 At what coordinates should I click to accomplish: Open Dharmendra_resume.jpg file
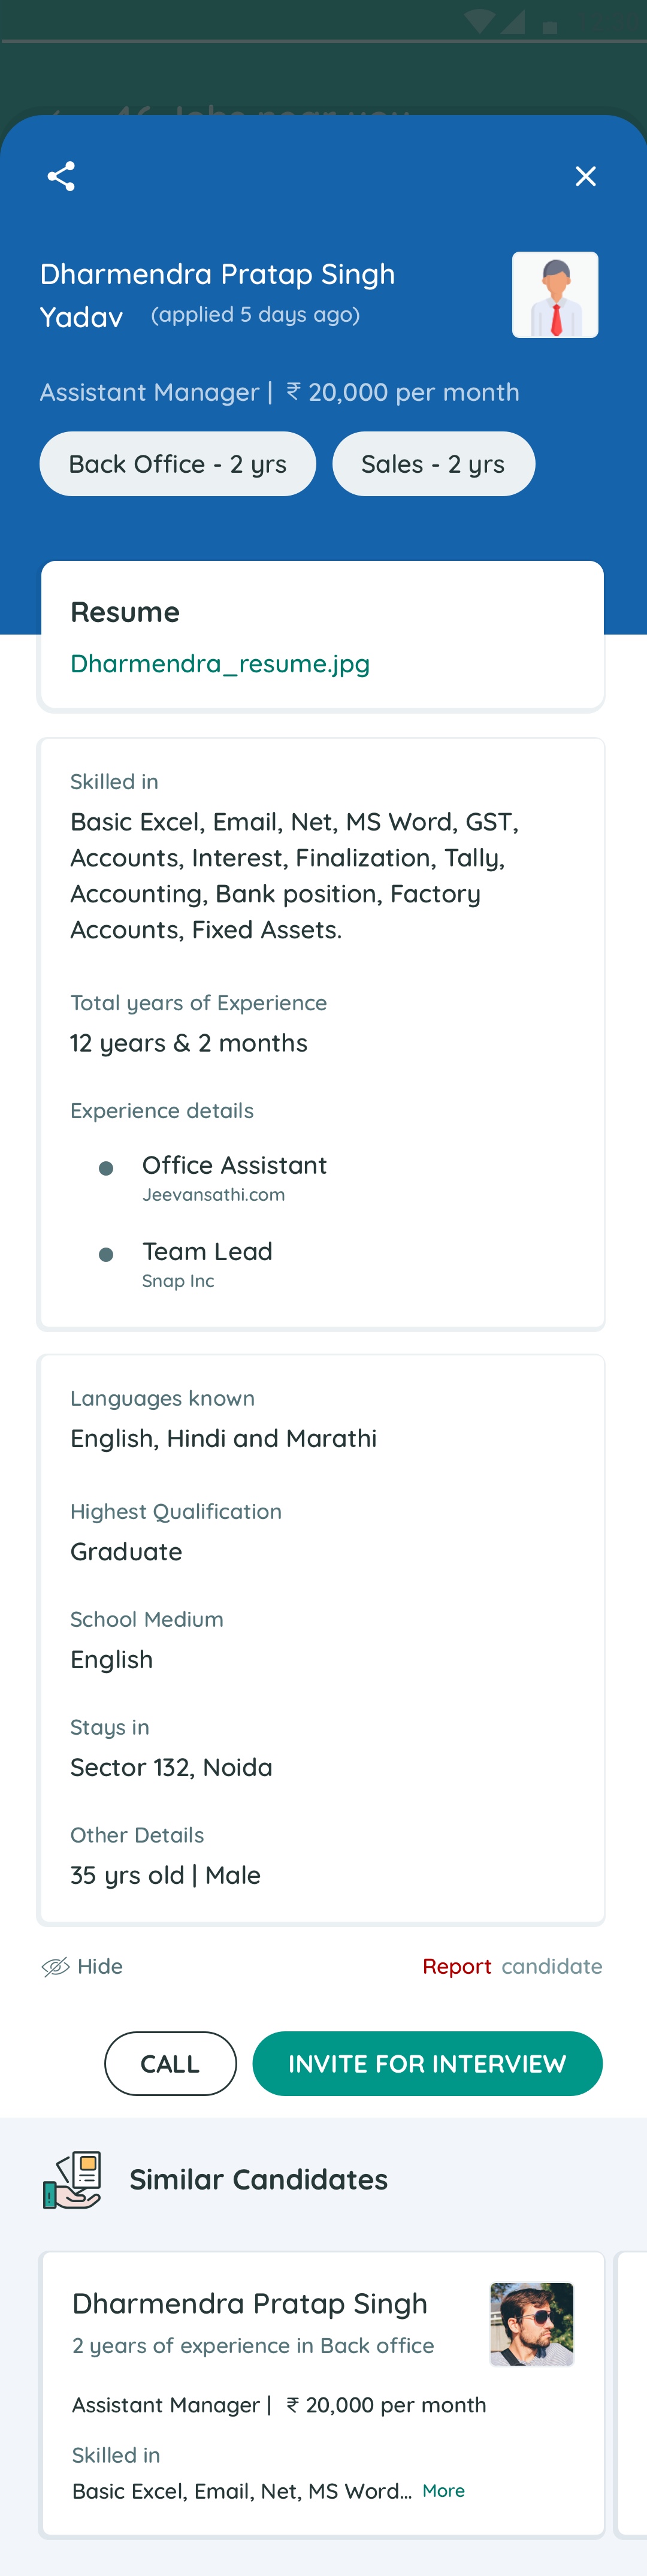[220, 663]
